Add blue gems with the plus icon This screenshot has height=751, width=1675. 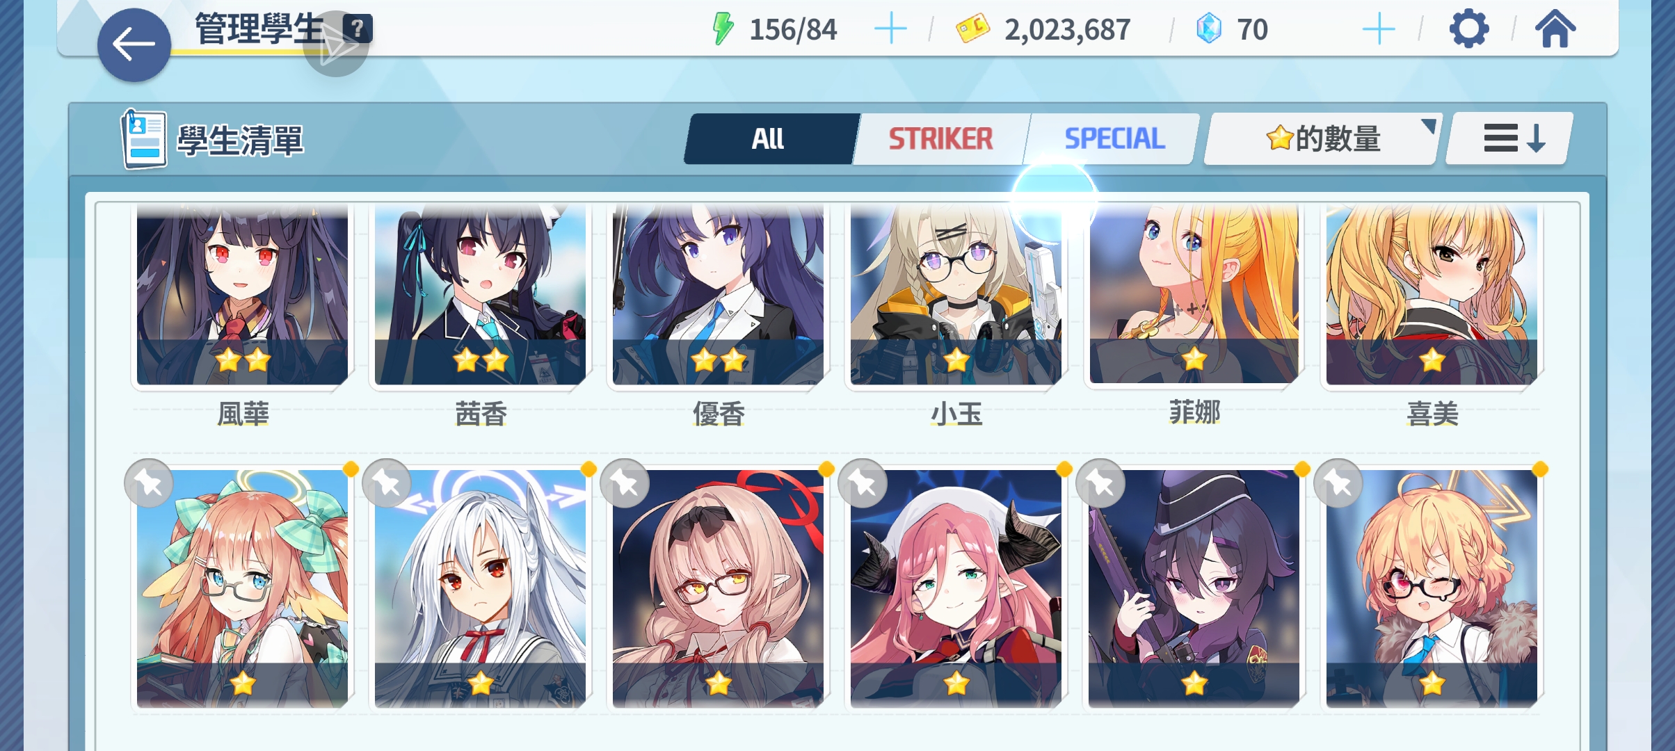click(1379, 29)
